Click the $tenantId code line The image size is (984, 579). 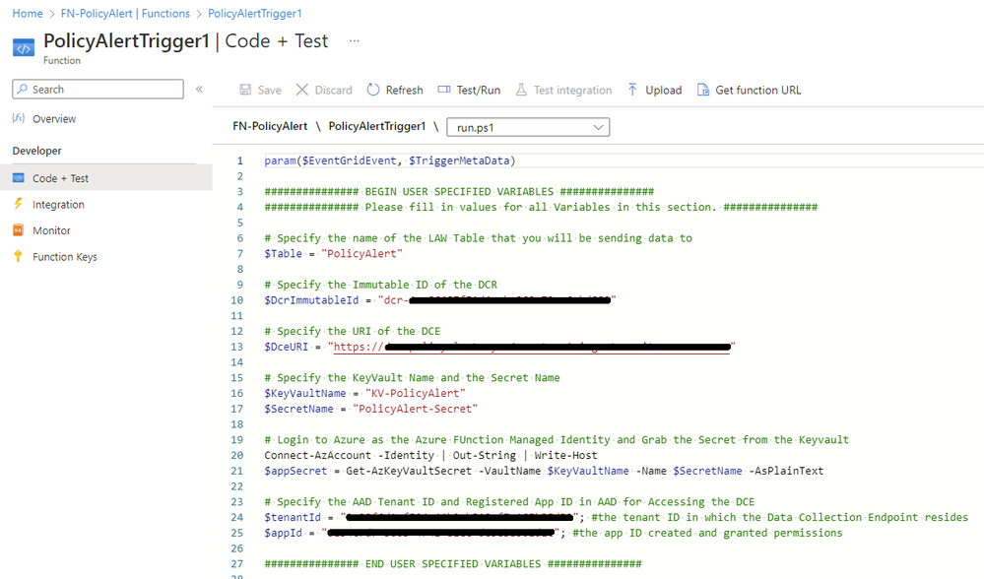(616, 517)
